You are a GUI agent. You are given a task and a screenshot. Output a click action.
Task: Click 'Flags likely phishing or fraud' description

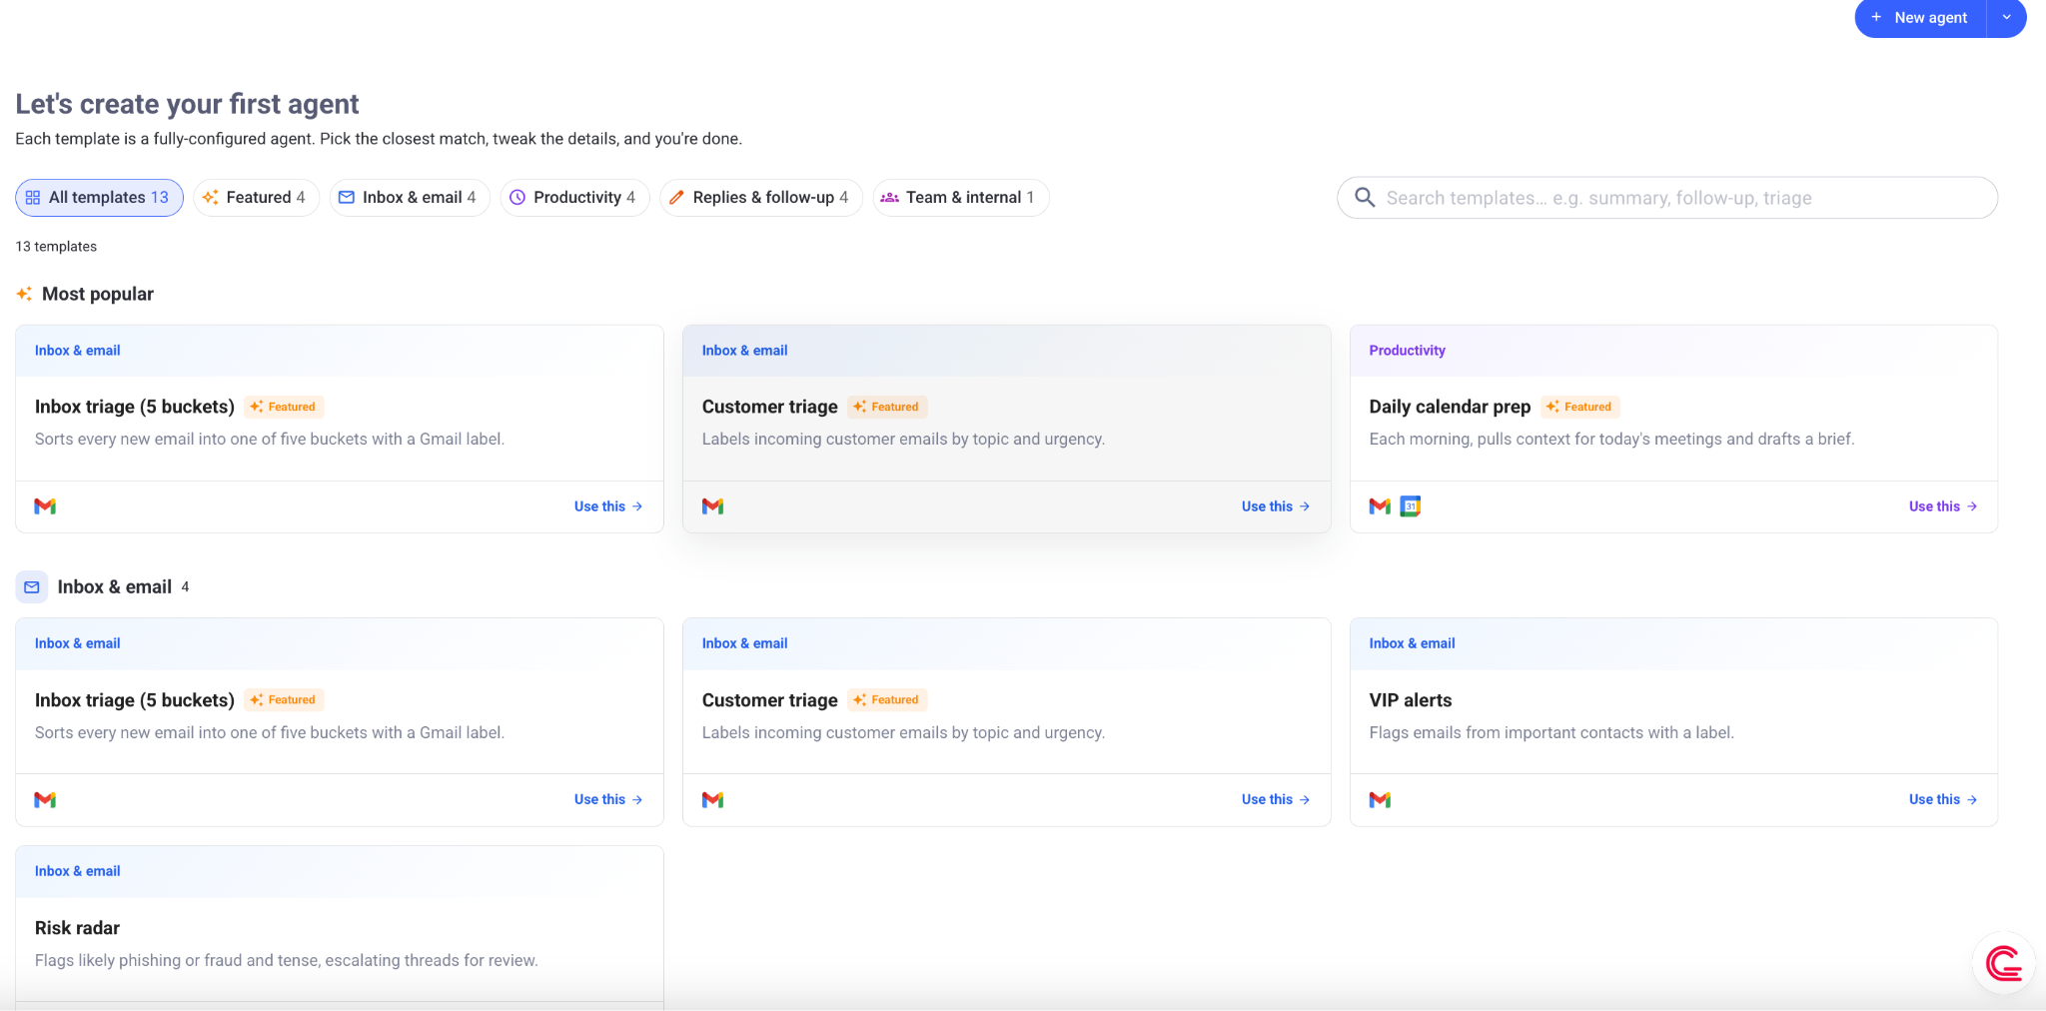[x=286, y=960]
